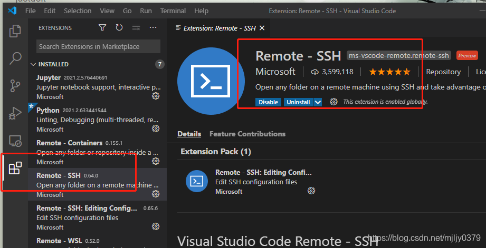Click manage gear next to Uninstall button
The width and height of the screenshot is (486, 248).
[x=333, y=102]
